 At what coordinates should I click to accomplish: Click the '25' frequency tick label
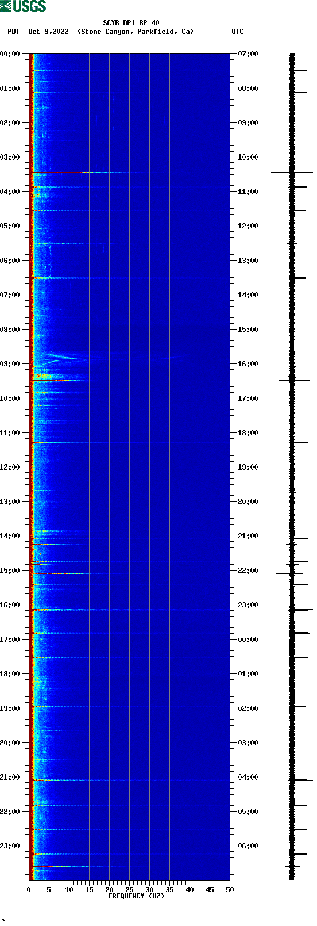click(129, 890)
